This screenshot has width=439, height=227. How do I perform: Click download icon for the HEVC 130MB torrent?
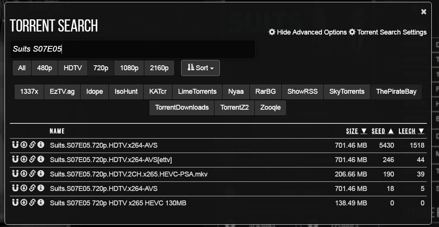coord(24,202)
